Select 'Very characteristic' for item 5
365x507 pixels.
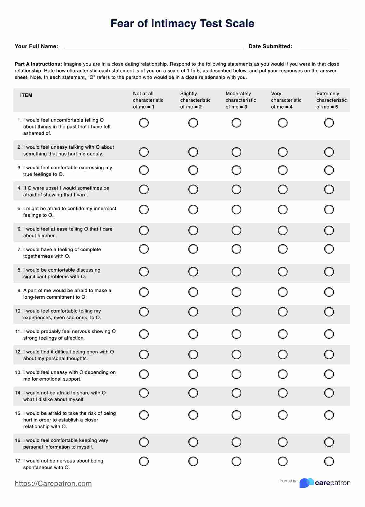tap(282, 210)
